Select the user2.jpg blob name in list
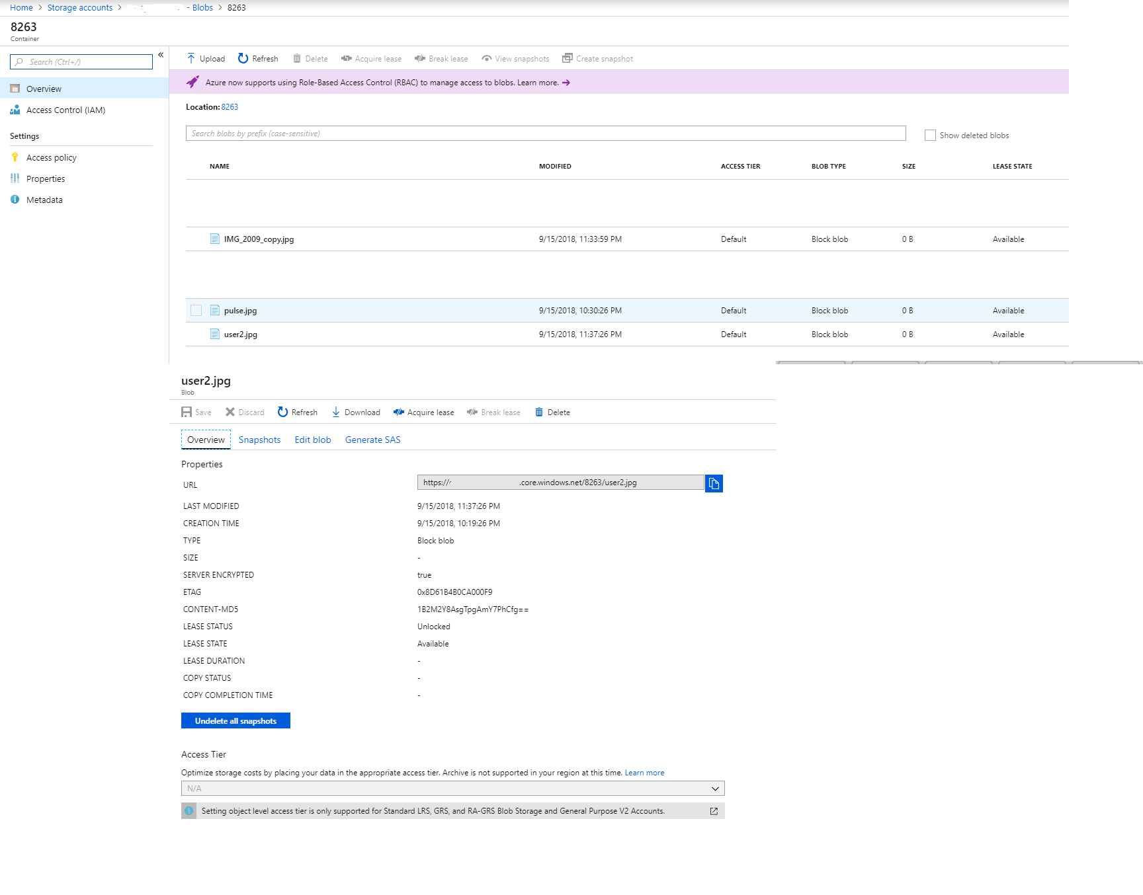Image resolution: width=1143 pixels, height=895 pixels. pos(241,334)
